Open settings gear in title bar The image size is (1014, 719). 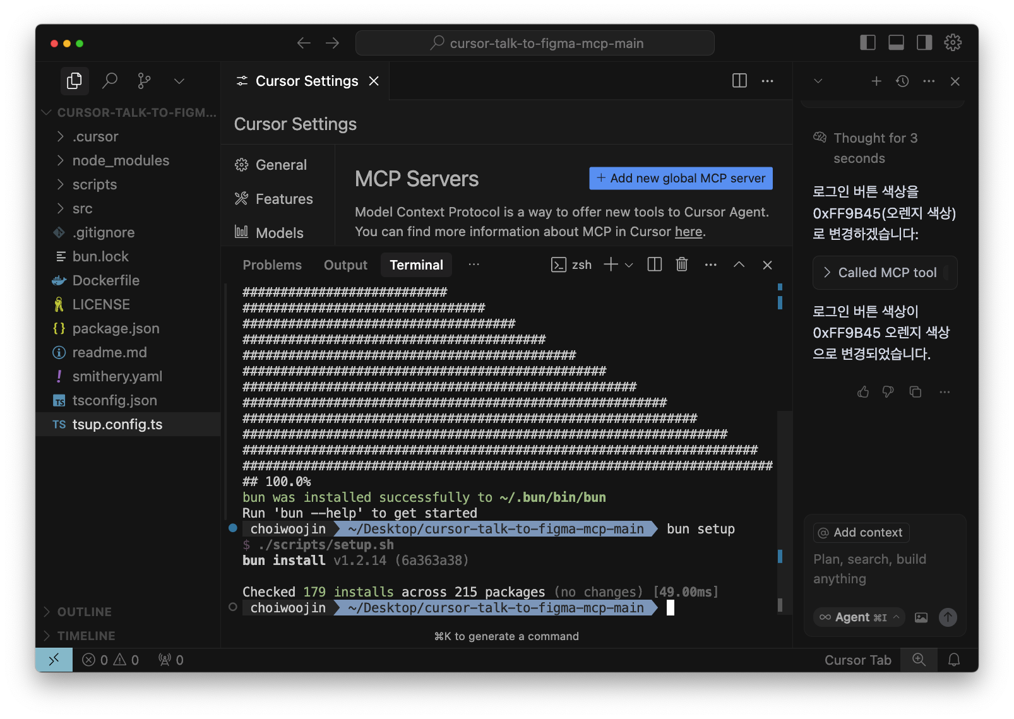pyautogui.click(x=953, y=42)
